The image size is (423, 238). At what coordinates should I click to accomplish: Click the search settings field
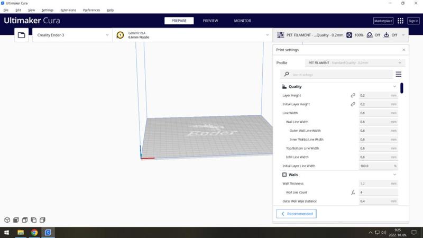336,74
